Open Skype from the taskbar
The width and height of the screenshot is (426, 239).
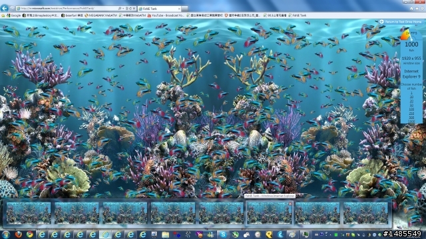[x=223, y=234]
